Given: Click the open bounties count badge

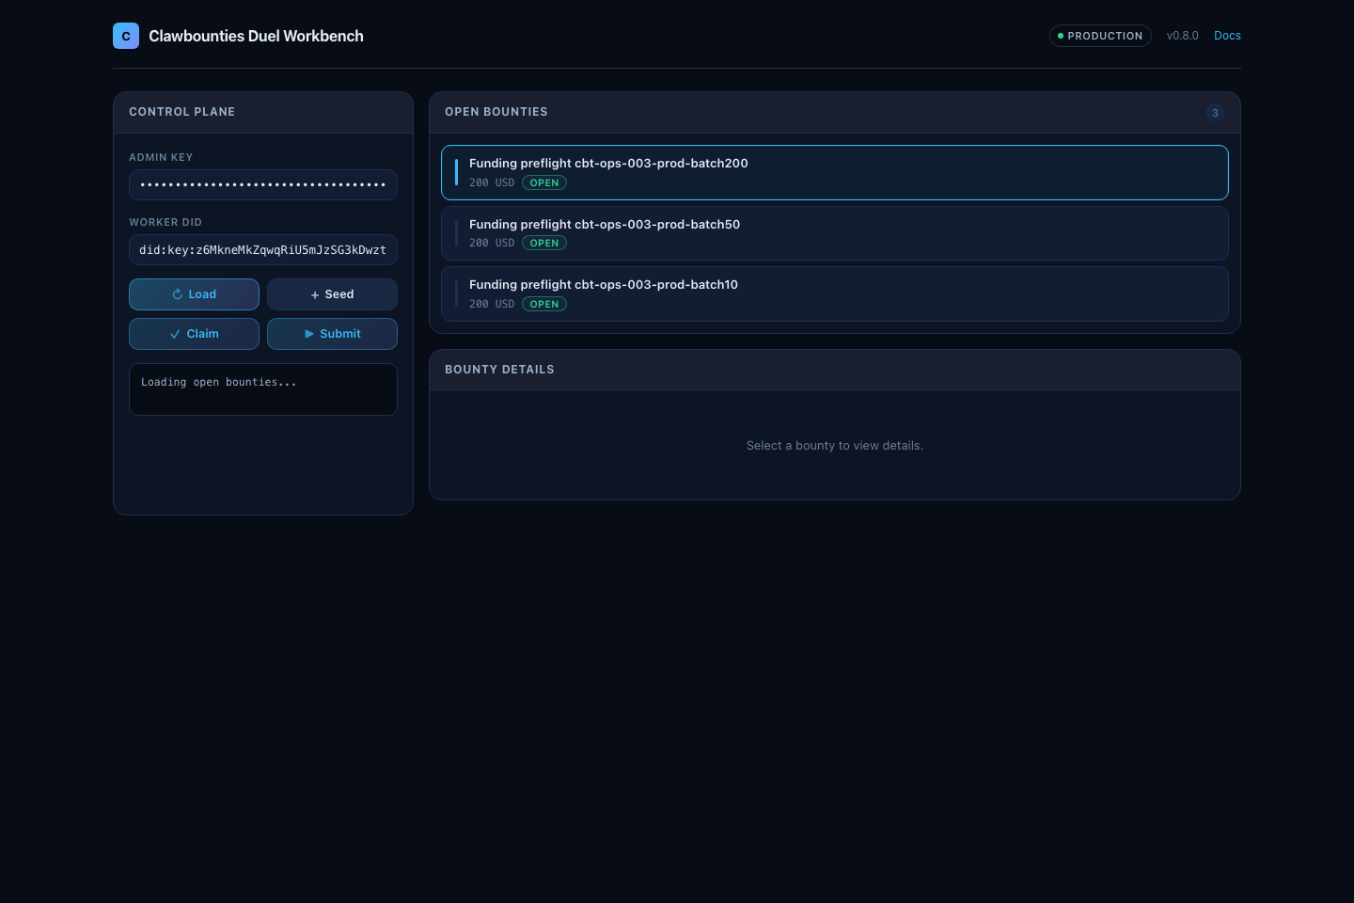Looking at the screenshot, I should click(x=1215, y=113).
